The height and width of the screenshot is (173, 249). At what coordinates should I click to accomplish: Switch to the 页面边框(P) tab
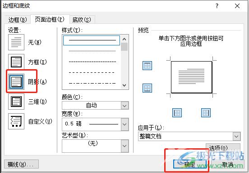tap(50, 19)
